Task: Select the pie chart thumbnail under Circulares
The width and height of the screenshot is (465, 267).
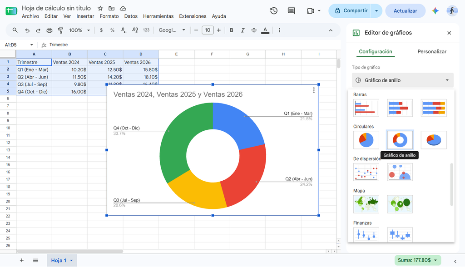Action: (x=366, y=140)
